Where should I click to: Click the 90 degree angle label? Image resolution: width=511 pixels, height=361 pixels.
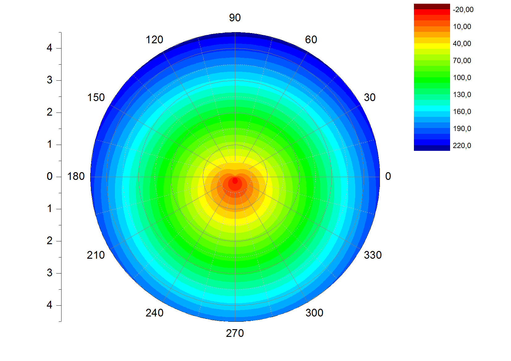(x=235, y=18)
